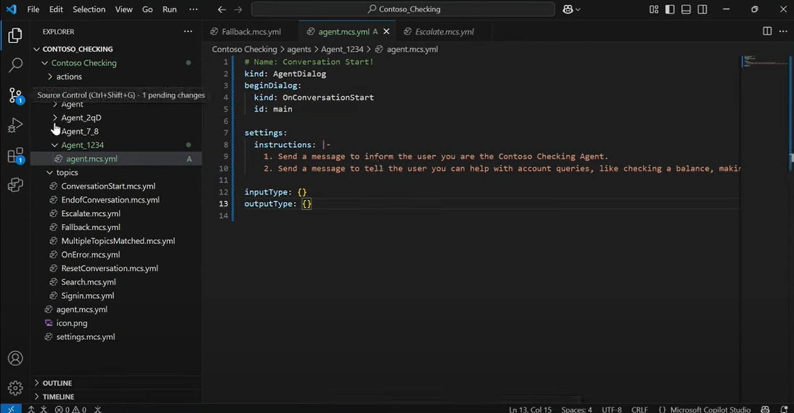The height and width of the screenshot is (413, 794).
Task: Click the Contoso_Checking command search box
Action: (403, 9)
